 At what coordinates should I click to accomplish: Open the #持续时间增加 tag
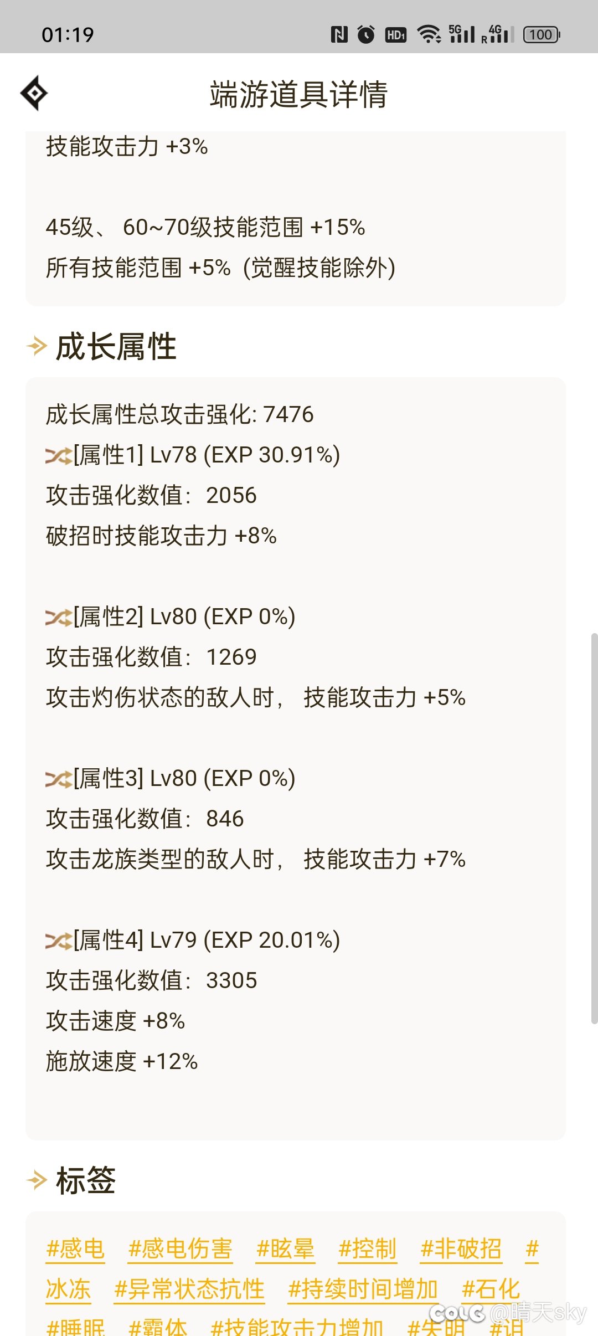(363, 1289)
